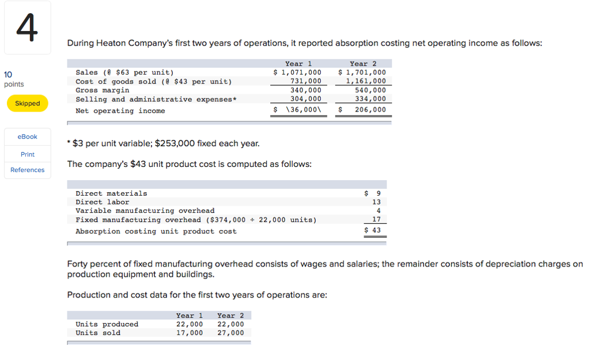This screenshot has width=590, height=354.
Task: Select the Sales (@ $63 per unit) row label
Action: click(124, 73)
